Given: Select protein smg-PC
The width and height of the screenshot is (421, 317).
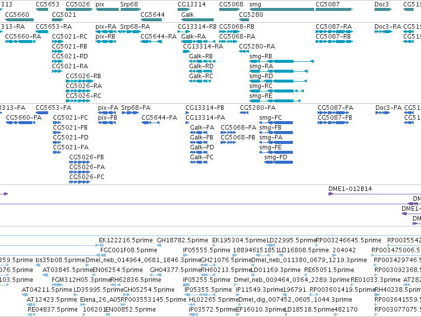Looking at the screenshot, I should click(276, 123).
